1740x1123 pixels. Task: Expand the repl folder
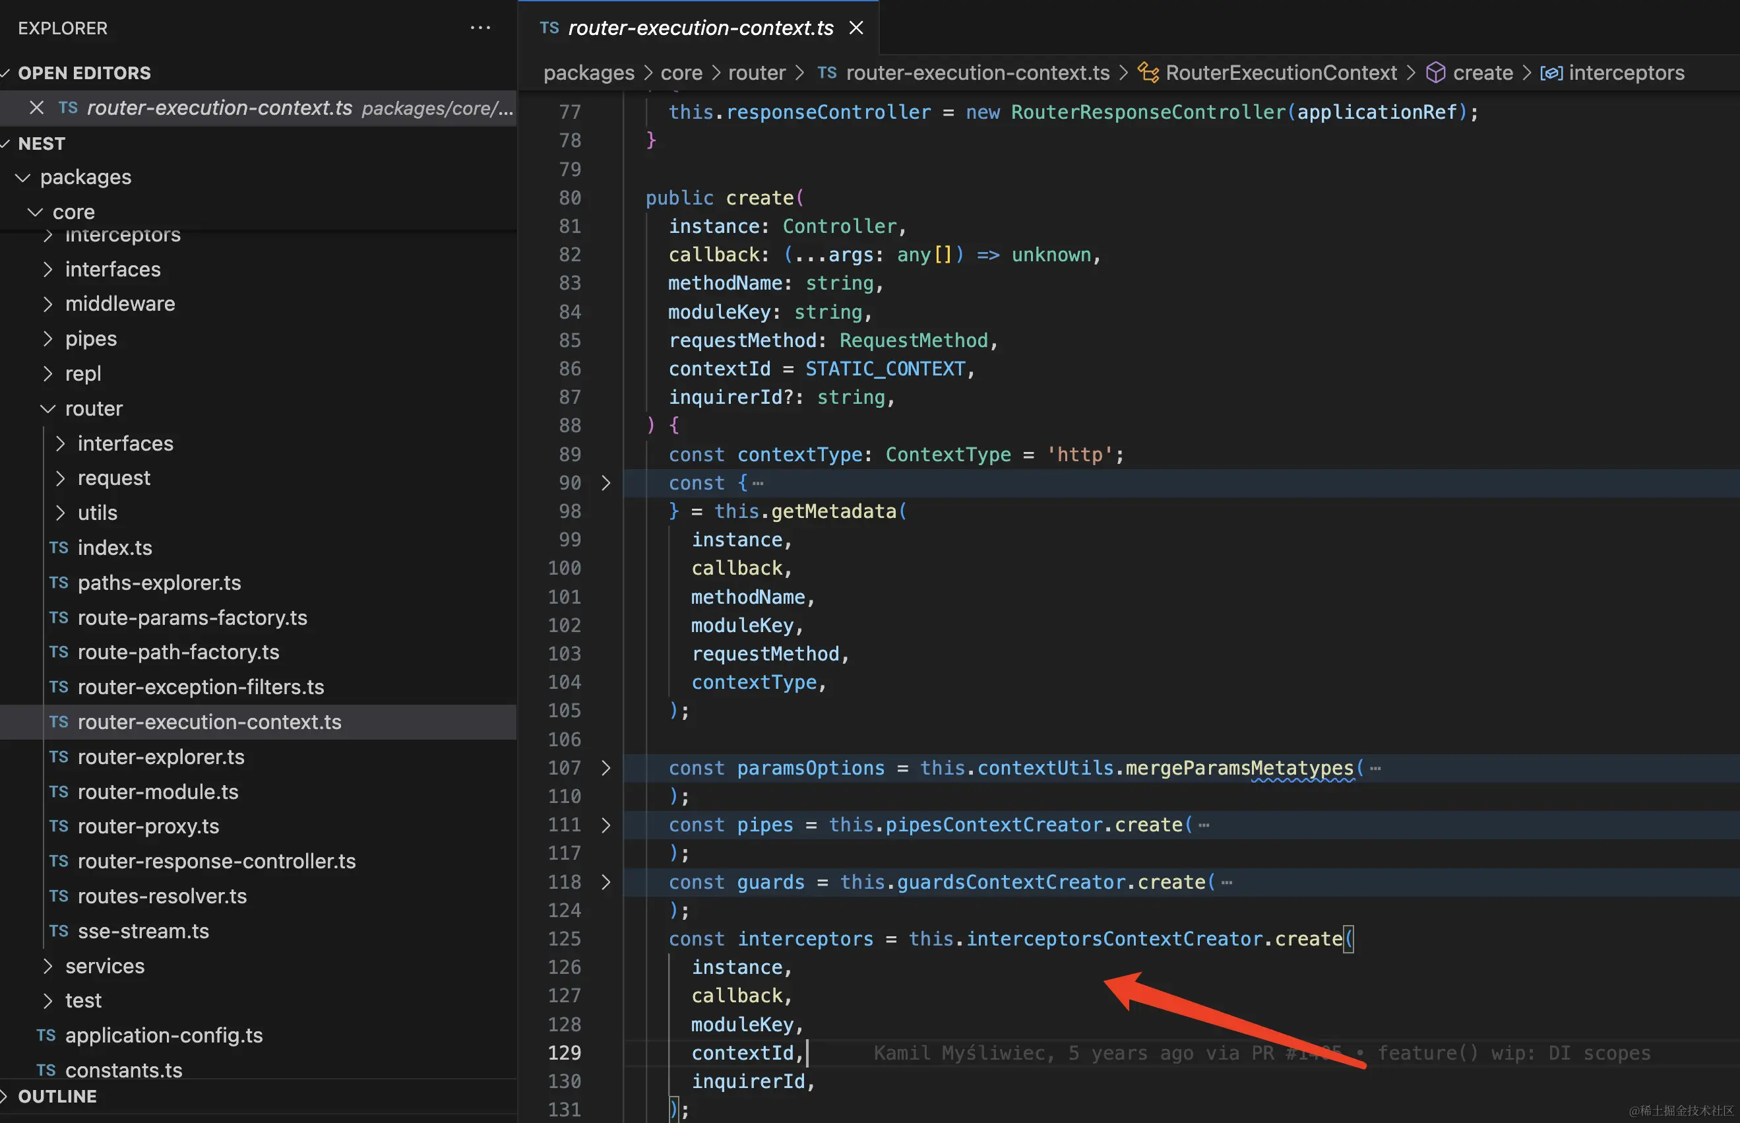(47, 374)
